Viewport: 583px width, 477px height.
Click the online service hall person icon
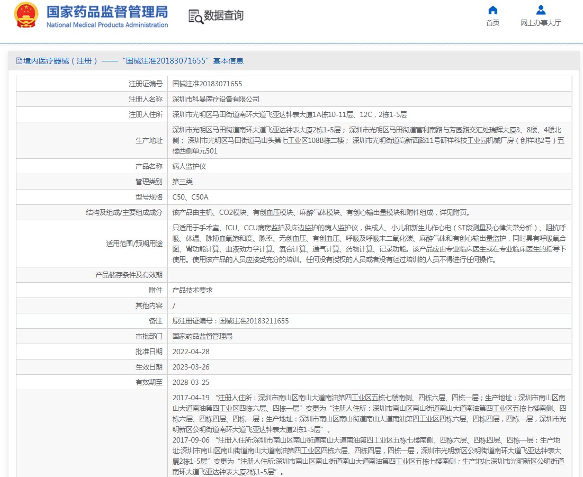pos(541,10)
